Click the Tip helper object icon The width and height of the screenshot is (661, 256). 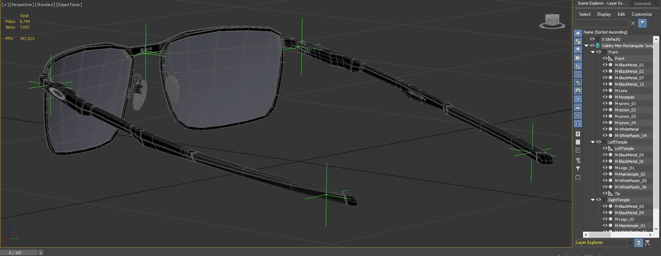tap(611, 194)
